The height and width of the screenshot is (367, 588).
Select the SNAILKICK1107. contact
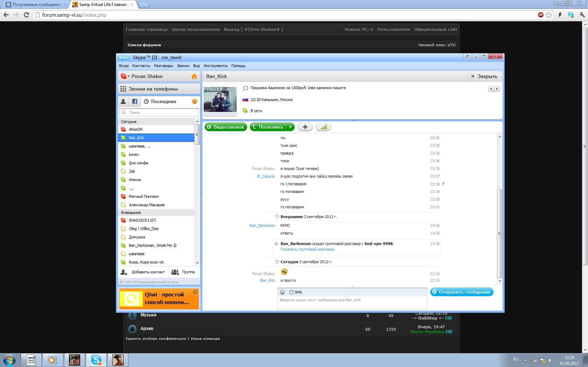pos(156,220)
